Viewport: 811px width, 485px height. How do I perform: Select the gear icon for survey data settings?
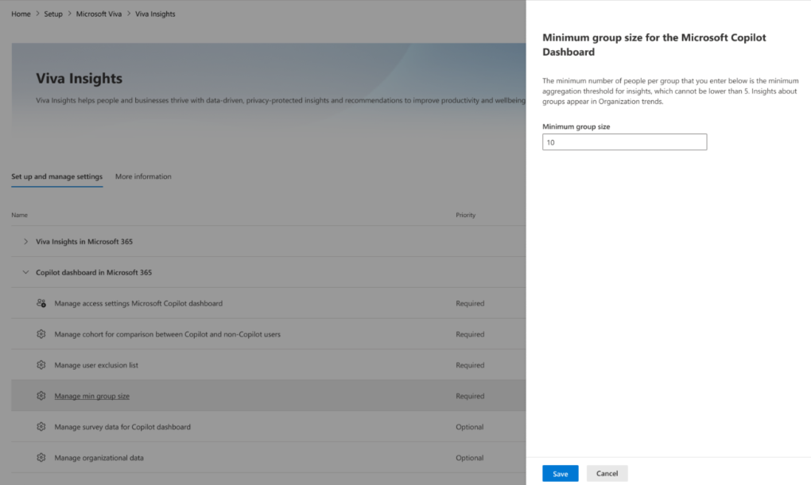[41, 426]
